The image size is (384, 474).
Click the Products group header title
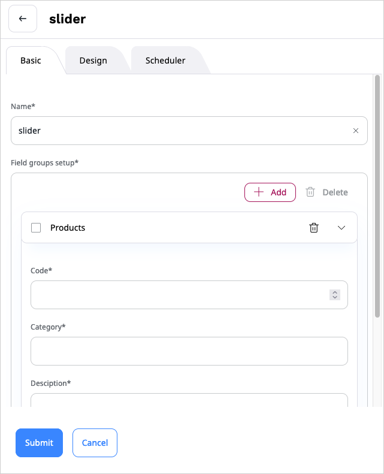coord(68,228)
